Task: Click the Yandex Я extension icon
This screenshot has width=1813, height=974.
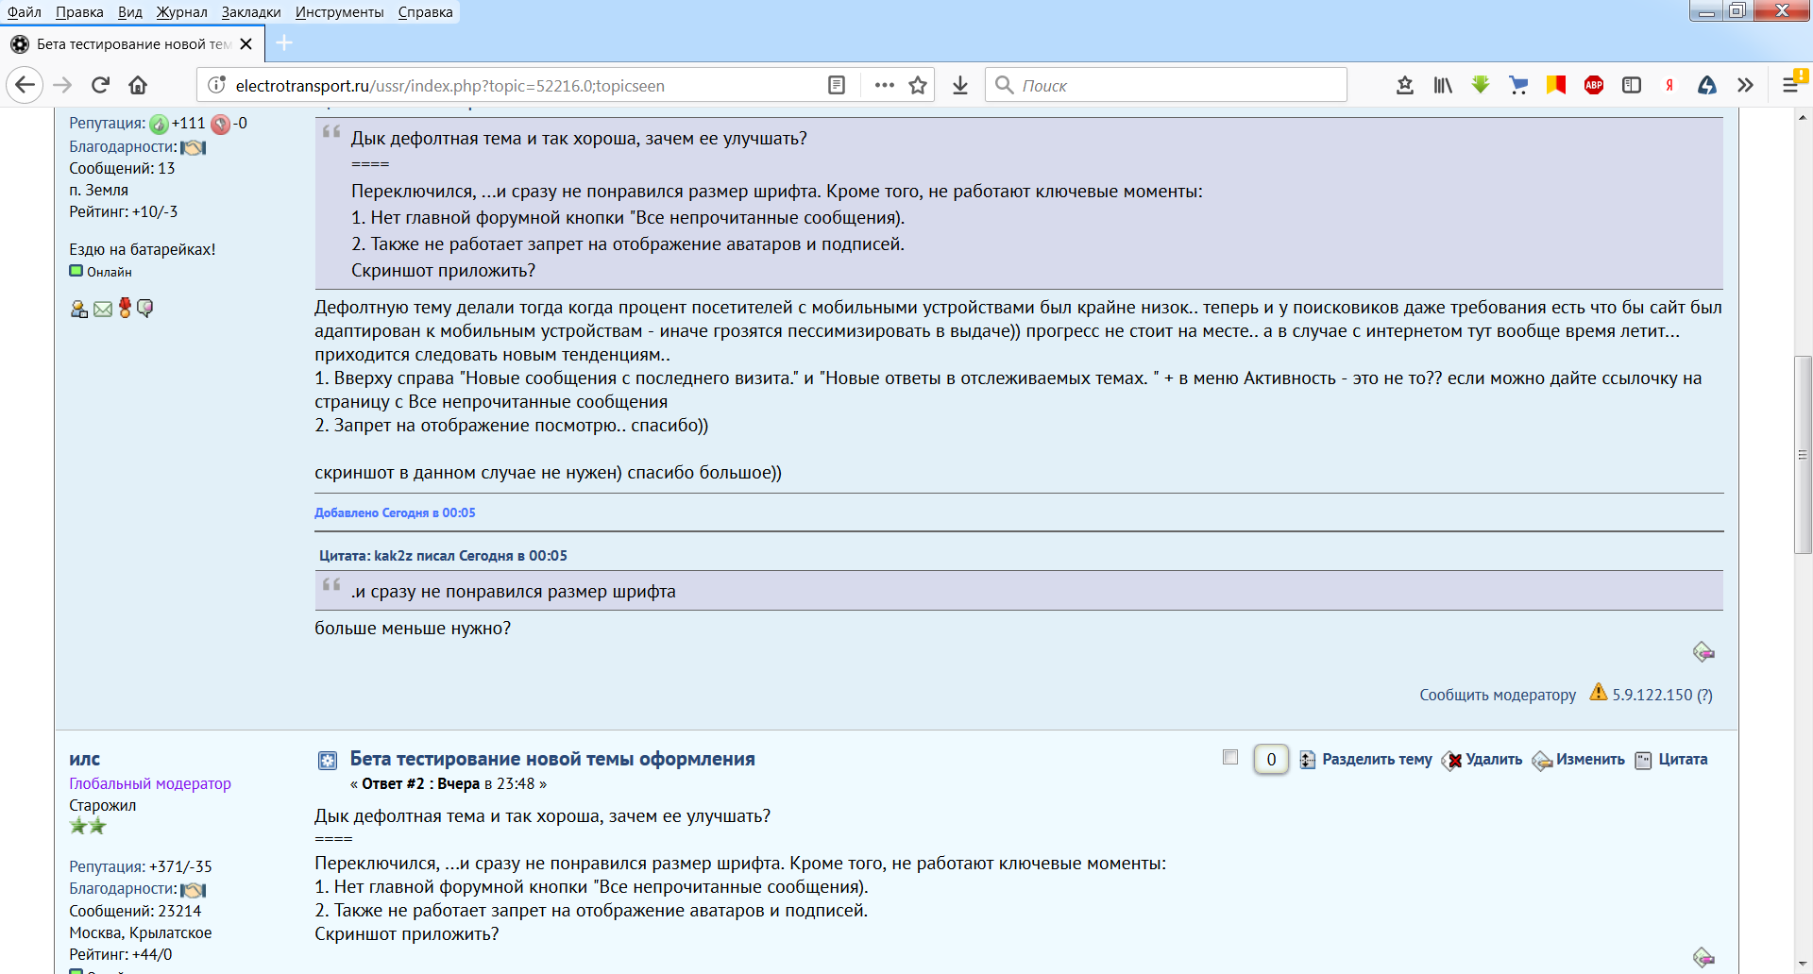Action: 1669,85
